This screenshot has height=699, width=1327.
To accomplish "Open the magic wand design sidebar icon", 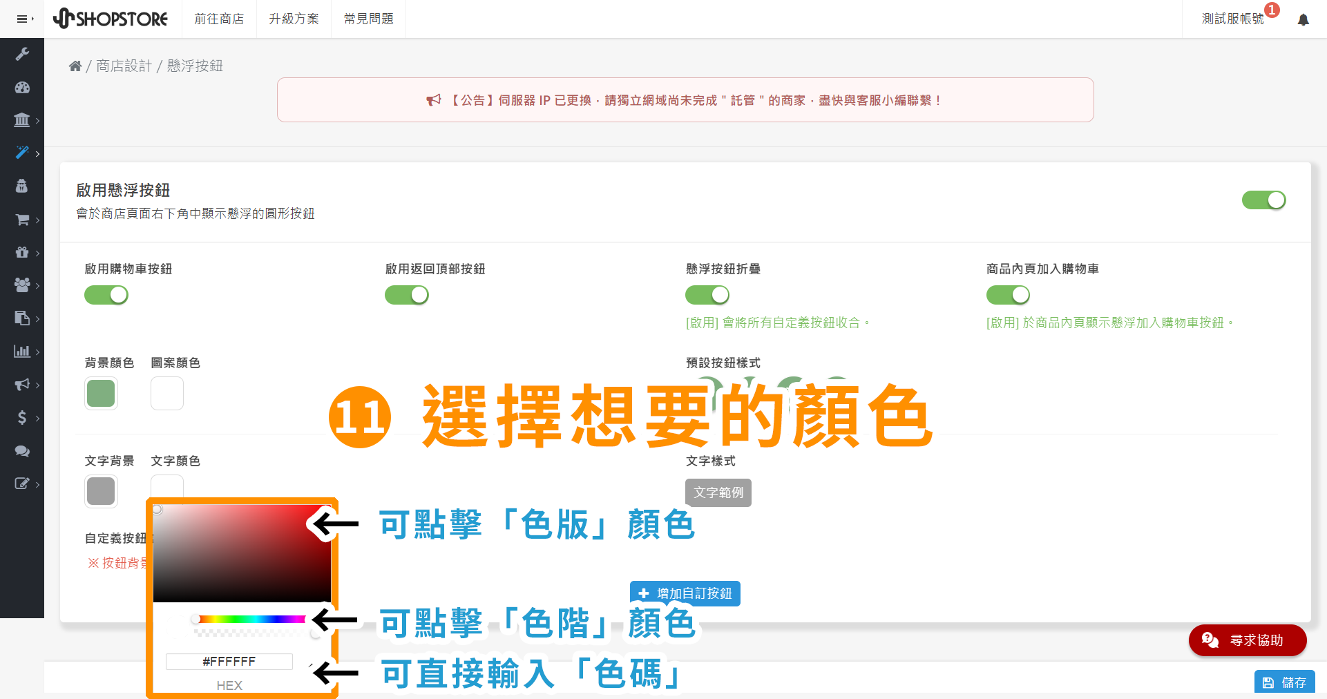I will [22, 153].
